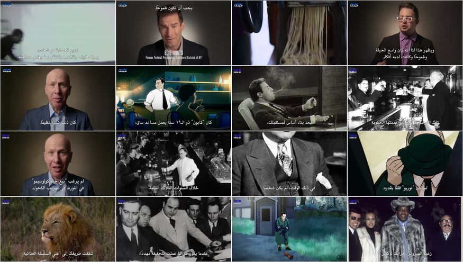Select the black-and-white beer mugs bar thumbnail
Image resolution: width=463 pixels, height=262 pixels.
(405, 98)
